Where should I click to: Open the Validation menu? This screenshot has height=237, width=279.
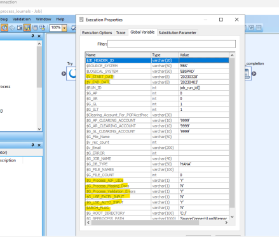click(22, 19)
